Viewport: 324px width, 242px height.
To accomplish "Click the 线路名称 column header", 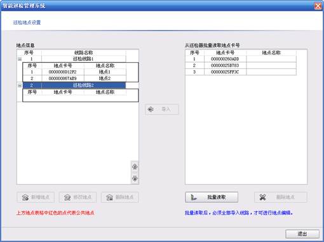I will pos(84,53).
